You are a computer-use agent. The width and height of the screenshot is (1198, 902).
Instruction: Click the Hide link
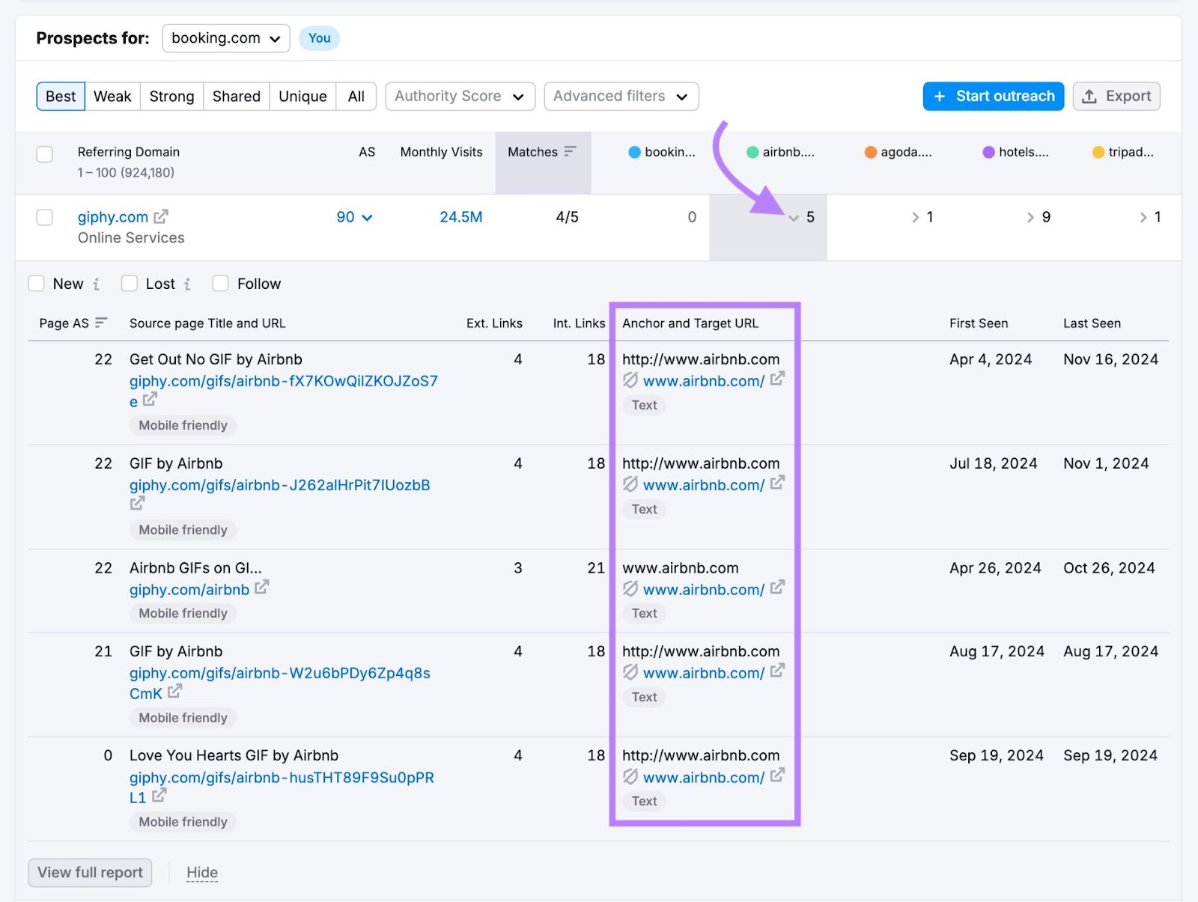click(x=202, y=872)
